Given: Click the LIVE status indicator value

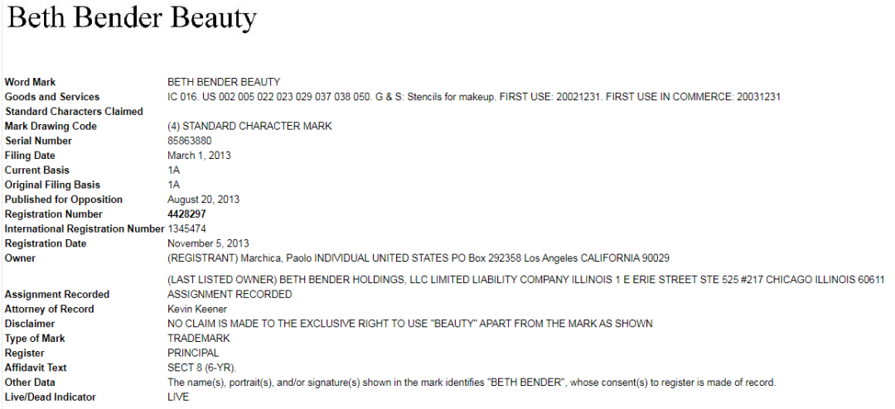Looking at the screenshot, I should (178, 397).
